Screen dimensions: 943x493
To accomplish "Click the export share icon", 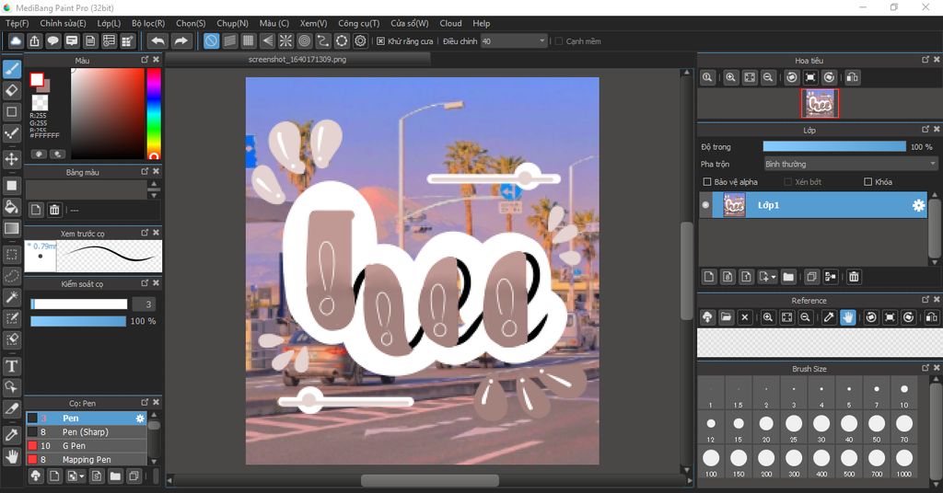I will [34, 40].
